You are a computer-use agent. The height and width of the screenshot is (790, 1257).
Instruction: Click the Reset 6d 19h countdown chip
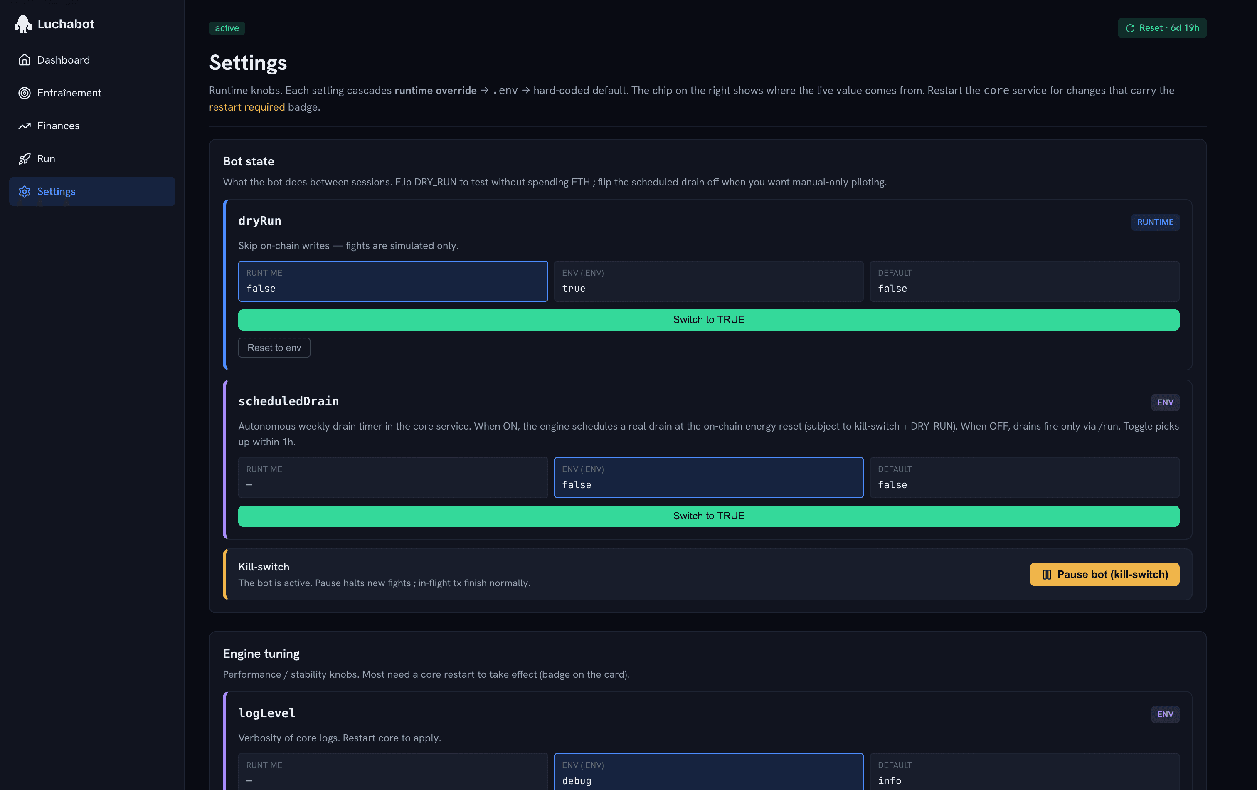pyautogui.click(x=1162, y=28)
